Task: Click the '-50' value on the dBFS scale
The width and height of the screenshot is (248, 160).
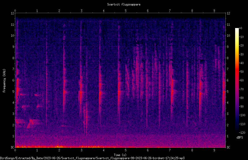Action: tap(241, 72)
